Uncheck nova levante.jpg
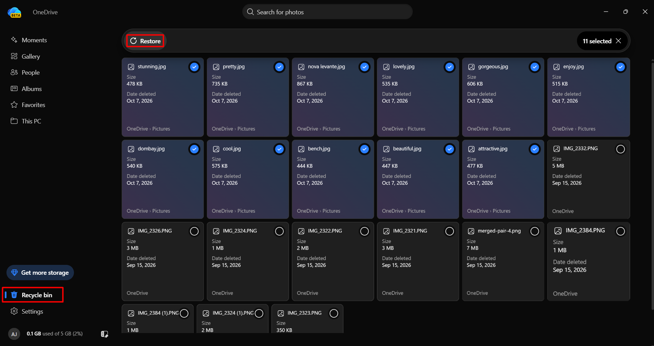Image resolution: width=654 pixels, height=346 pixels. [364, 67]
